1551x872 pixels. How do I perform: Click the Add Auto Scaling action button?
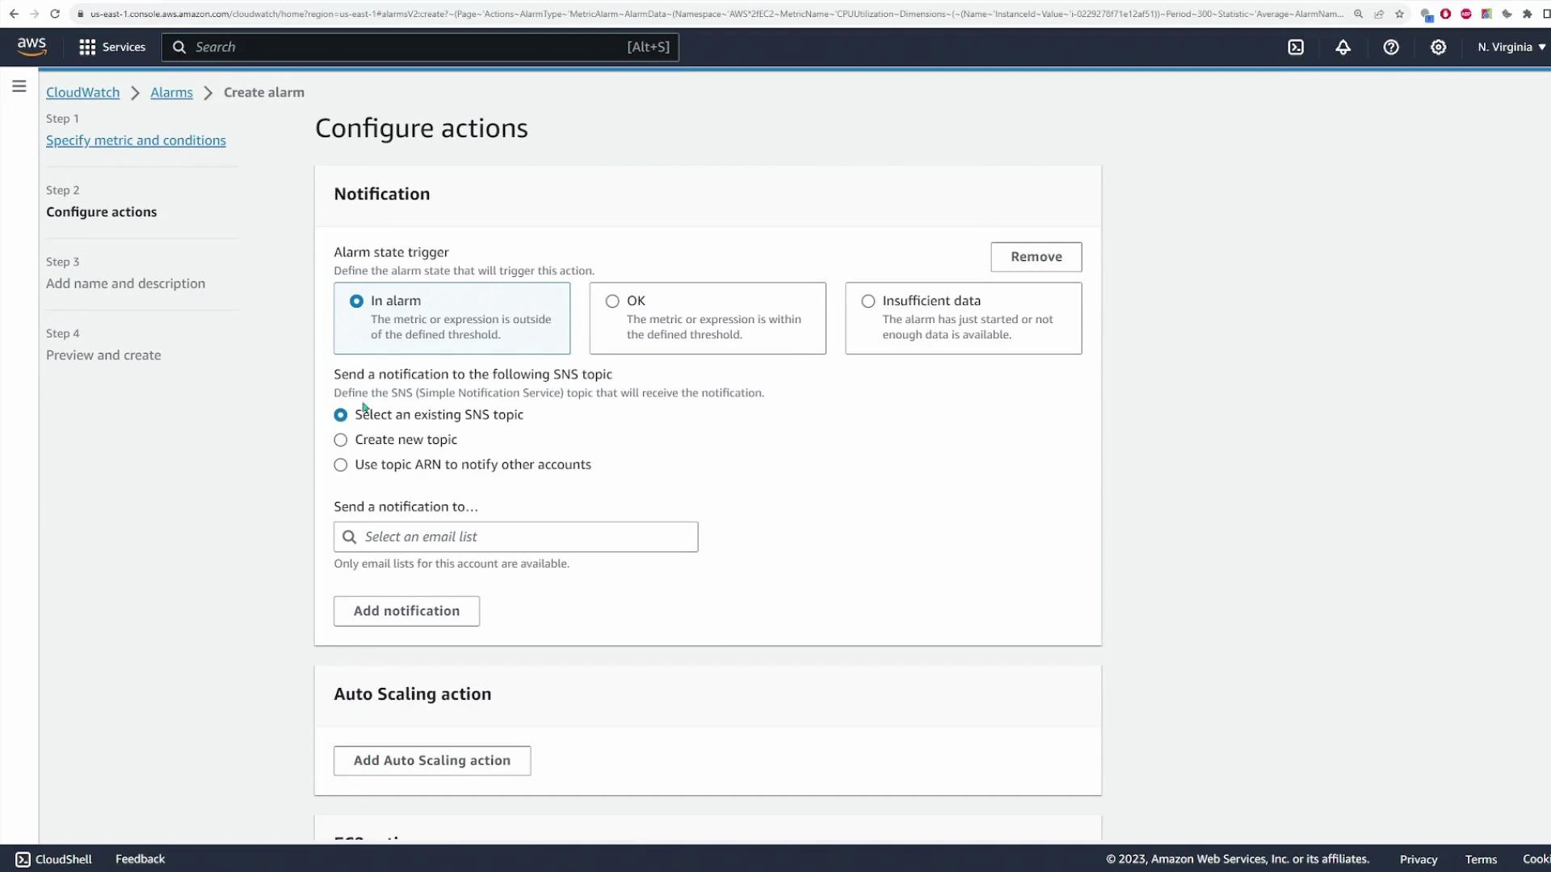[x=431, y=760]
